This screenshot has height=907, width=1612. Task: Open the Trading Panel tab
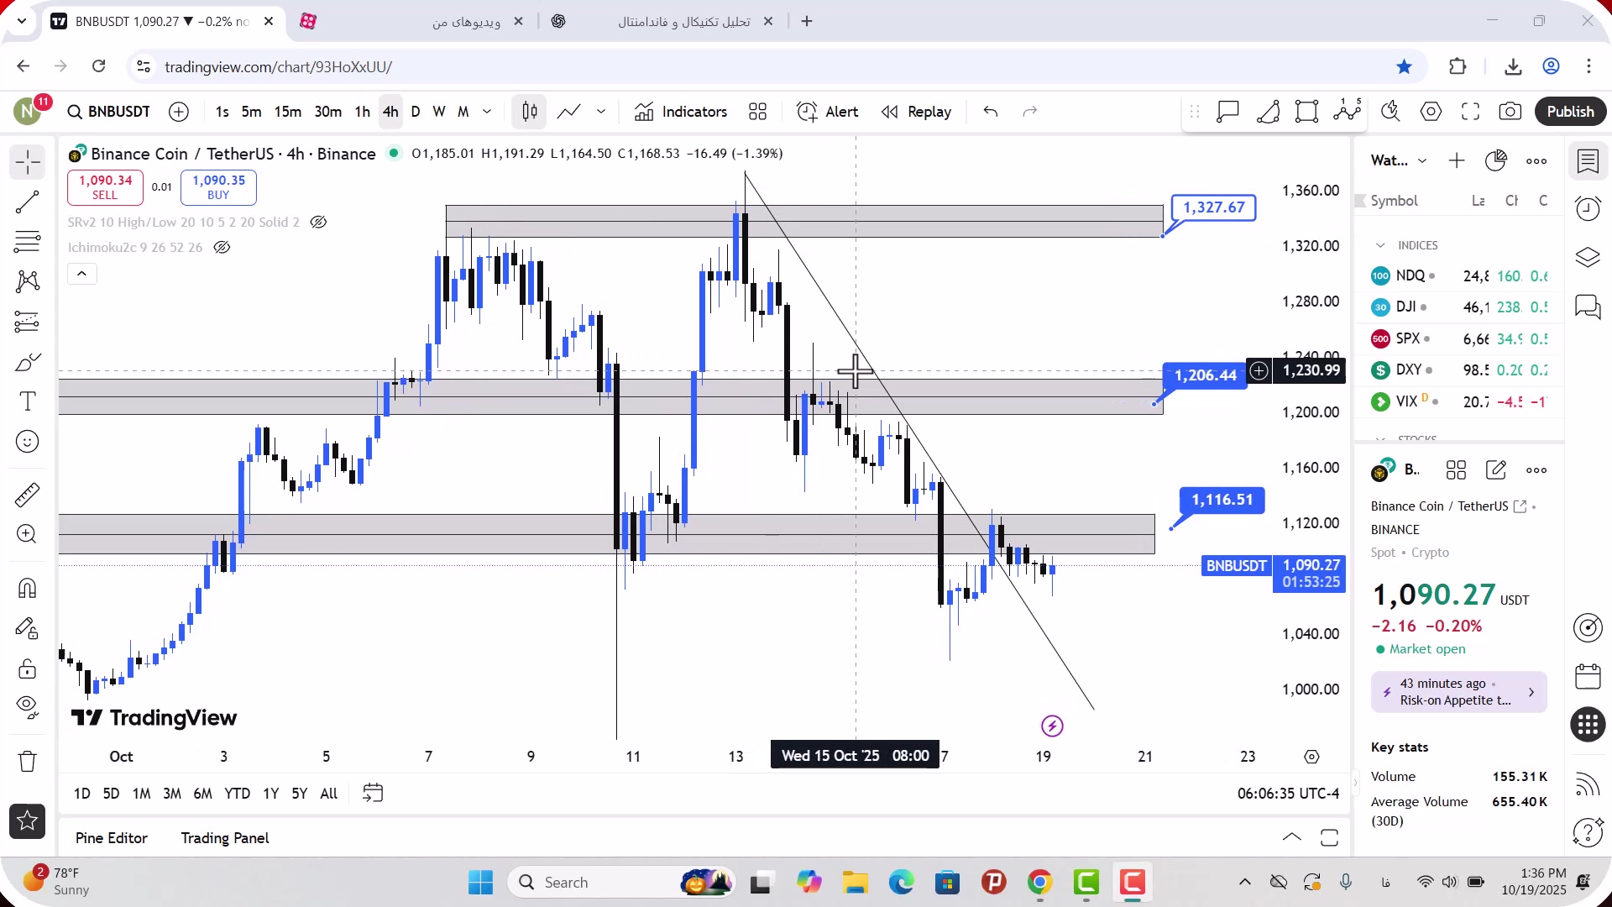225,838
